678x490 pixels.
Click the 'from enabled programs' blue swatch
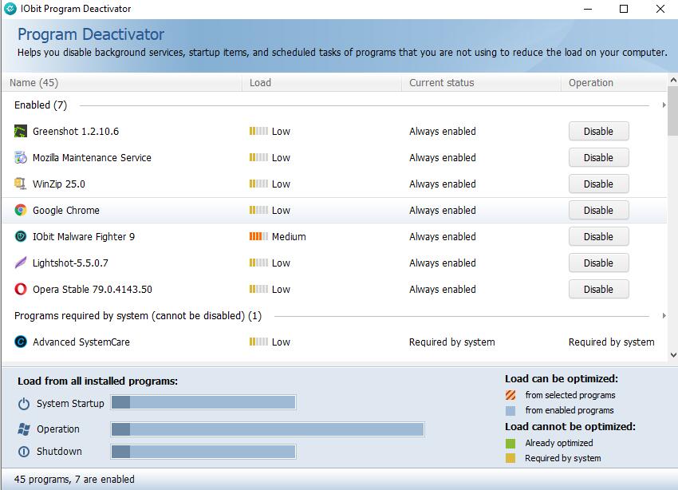510,410
